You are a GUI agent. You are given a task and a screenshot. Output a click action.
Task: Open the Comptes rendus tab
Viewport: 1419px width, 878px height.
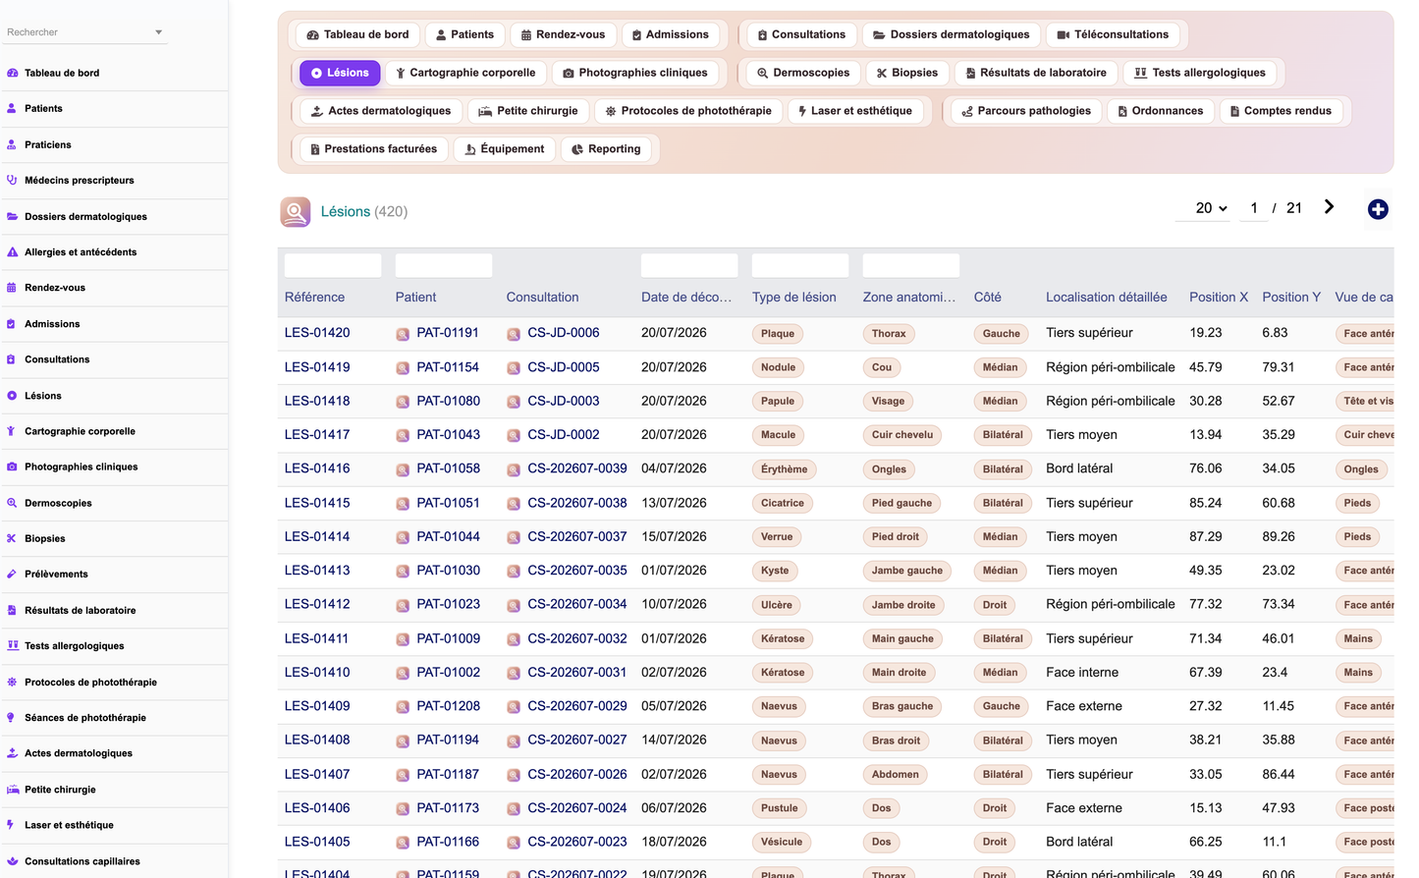(x=1281, y=111)
